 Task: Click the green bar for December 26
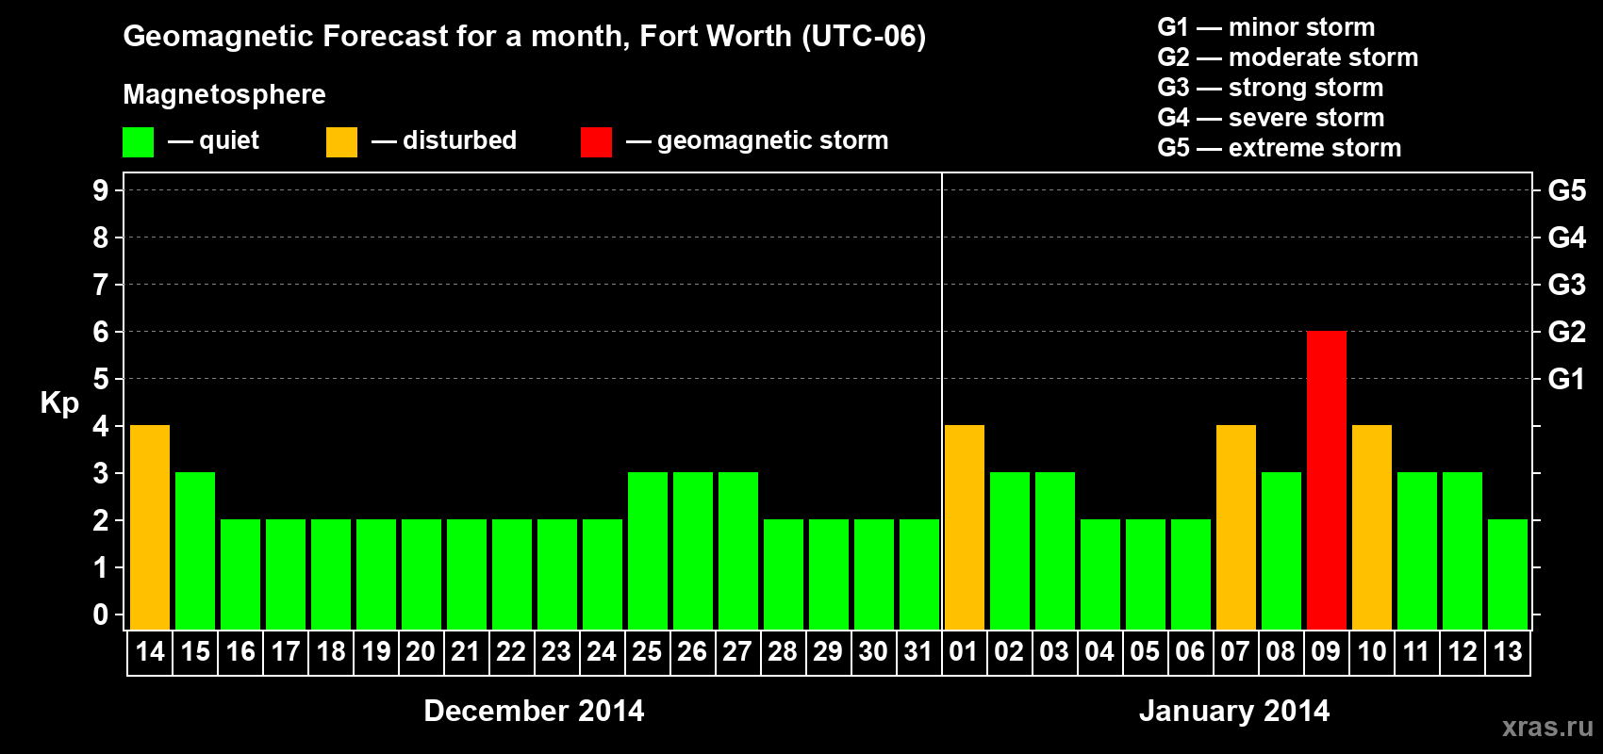tap(693, 551)
